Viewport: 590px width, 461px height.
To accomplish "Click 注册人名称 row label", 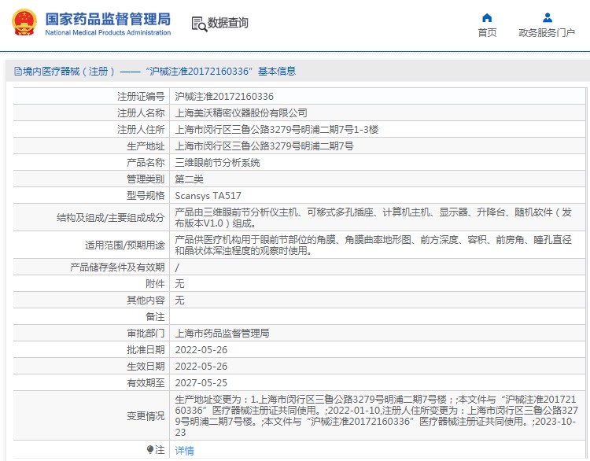I will (141, 113).
